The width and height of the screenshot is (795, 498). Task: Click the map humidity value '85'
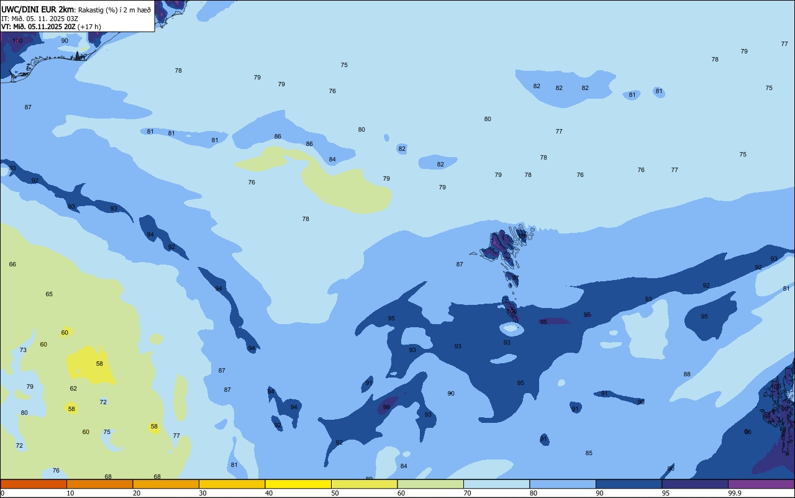pyautogui.click(x=589, y=453)
